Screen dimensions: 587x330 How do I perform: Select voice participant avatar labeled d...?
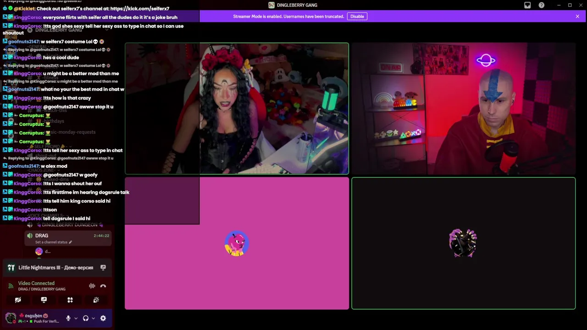[x=39, y=251]
